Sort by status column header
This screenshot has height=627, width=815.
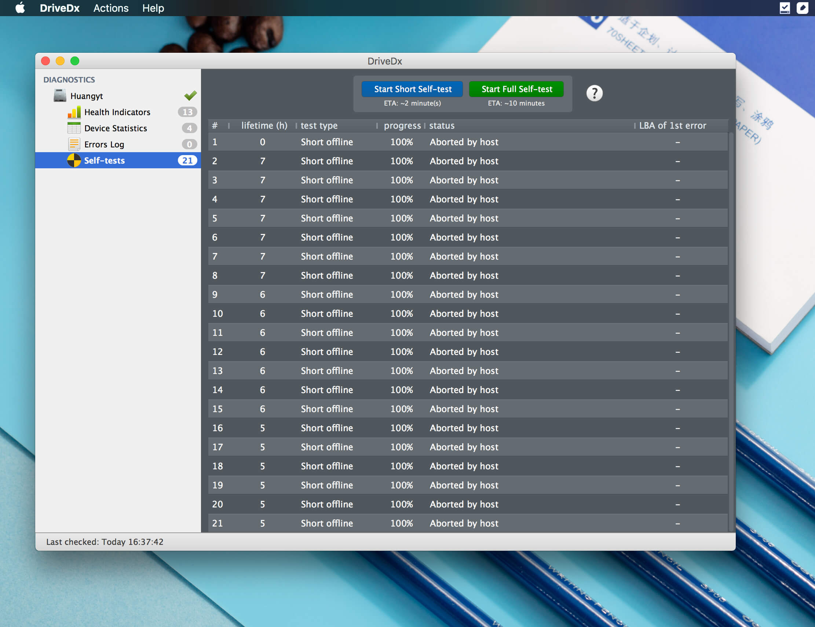(530, 125)
